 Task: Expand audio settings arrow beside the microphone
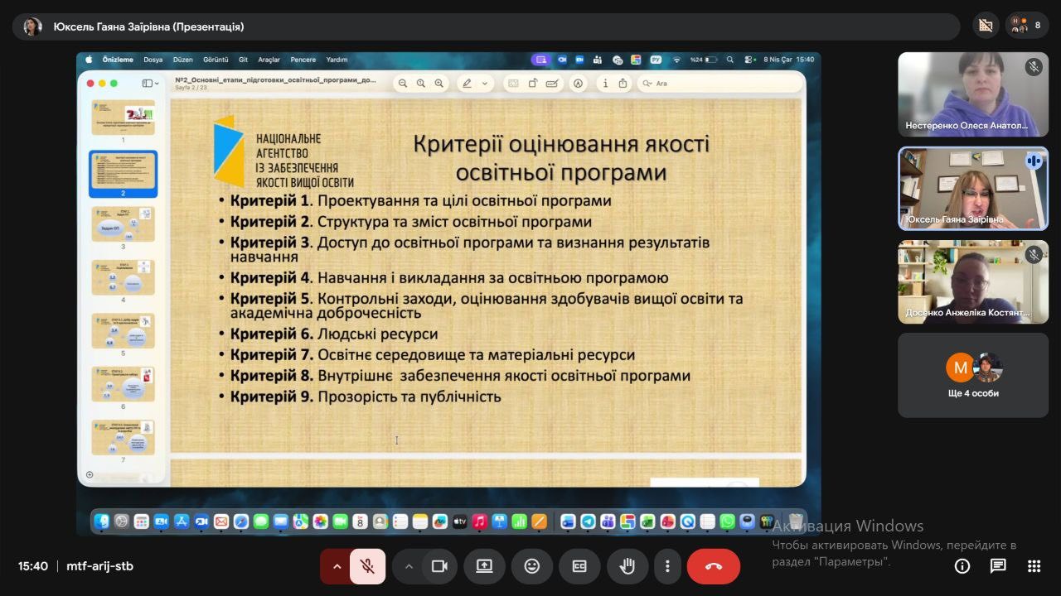pyautogui.click(x=337, y=566)
